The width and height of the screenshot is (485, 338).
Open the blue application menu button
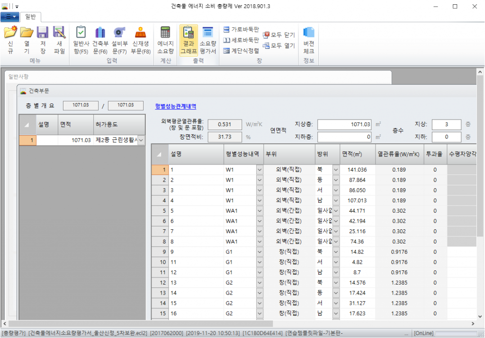(x=10, y=17)
